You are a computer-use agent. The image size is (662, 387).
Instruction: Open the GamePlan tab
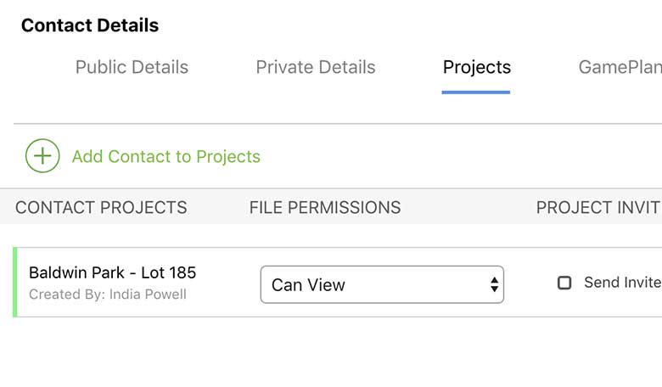[620, 67]
